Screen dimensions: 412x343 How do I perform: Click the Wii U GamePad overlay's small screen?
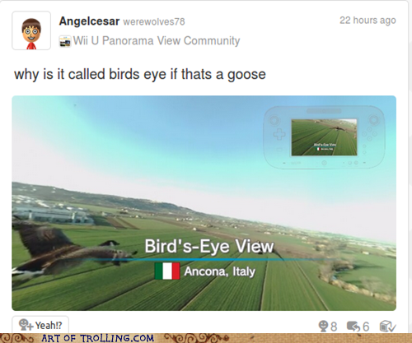click(x=324, y=137)
